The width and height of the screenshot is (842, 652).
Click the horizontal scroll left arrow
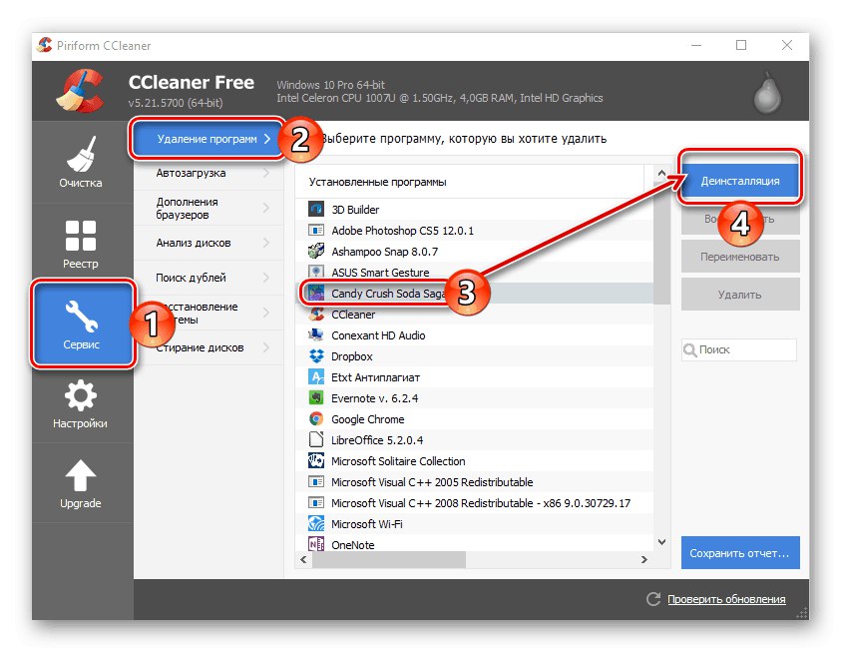(304, 559)
